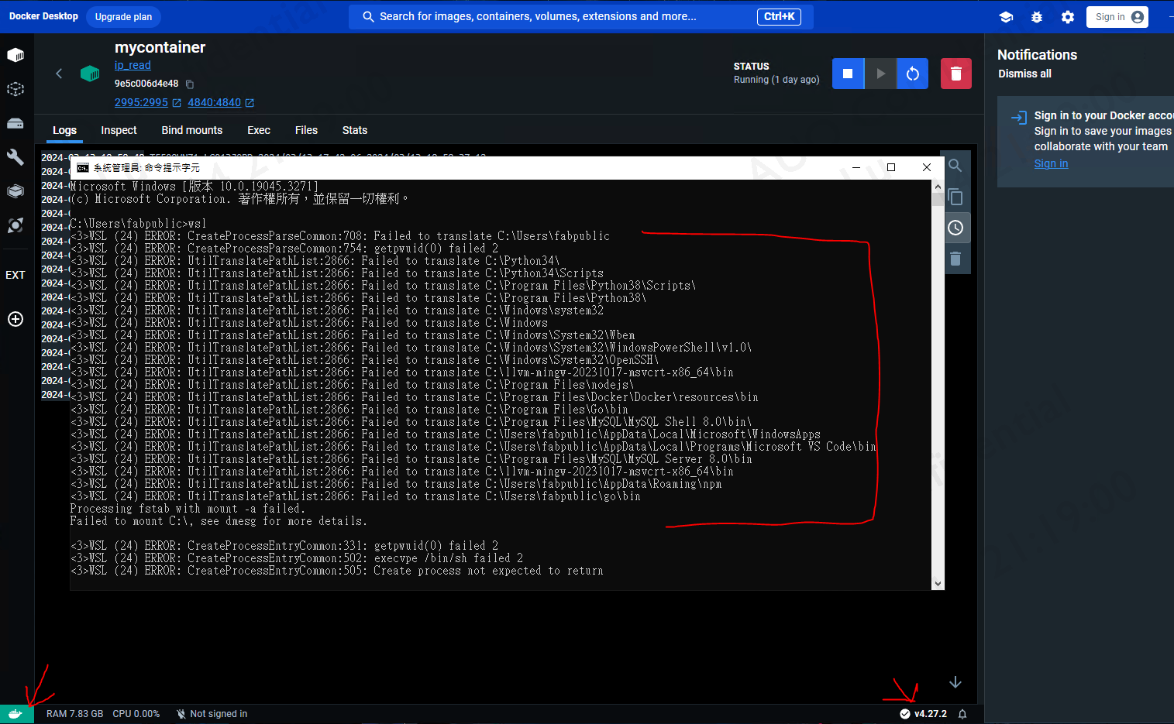Viewport: 1174px width, 724px height.
Task: Toggle log timestamps with the clock icon
Action: click(x=955, y=227)
